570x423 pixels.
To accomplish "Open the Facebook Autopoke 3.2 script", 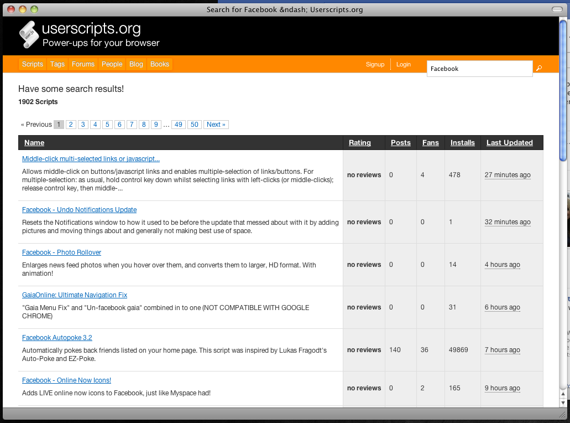I will pos(57,338).
